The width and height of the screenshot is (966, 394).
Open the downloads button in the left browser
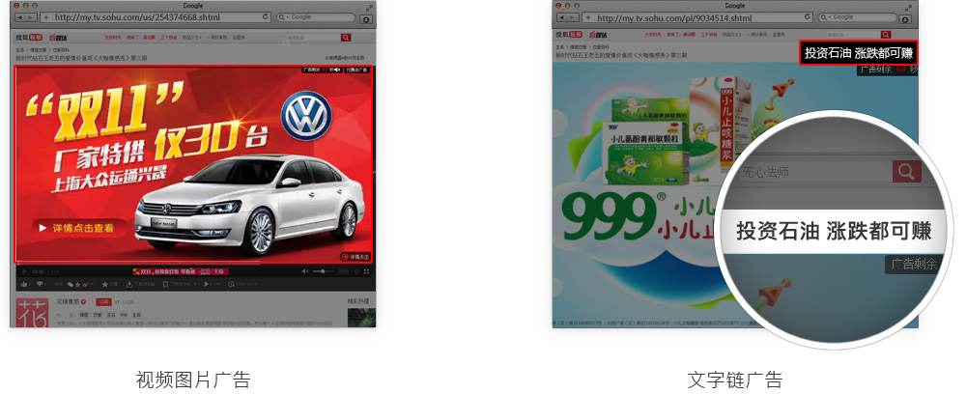[366, 19]
